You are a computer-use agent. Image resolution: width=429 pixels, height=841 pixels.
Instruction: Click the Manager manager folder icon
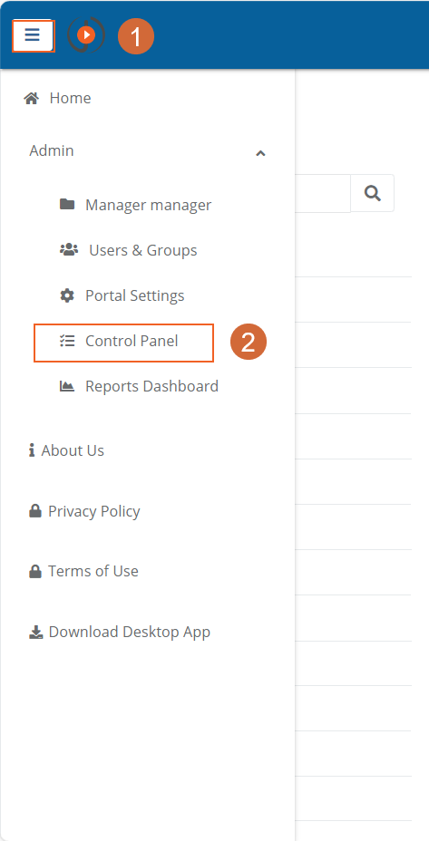[x=67, y=204]
